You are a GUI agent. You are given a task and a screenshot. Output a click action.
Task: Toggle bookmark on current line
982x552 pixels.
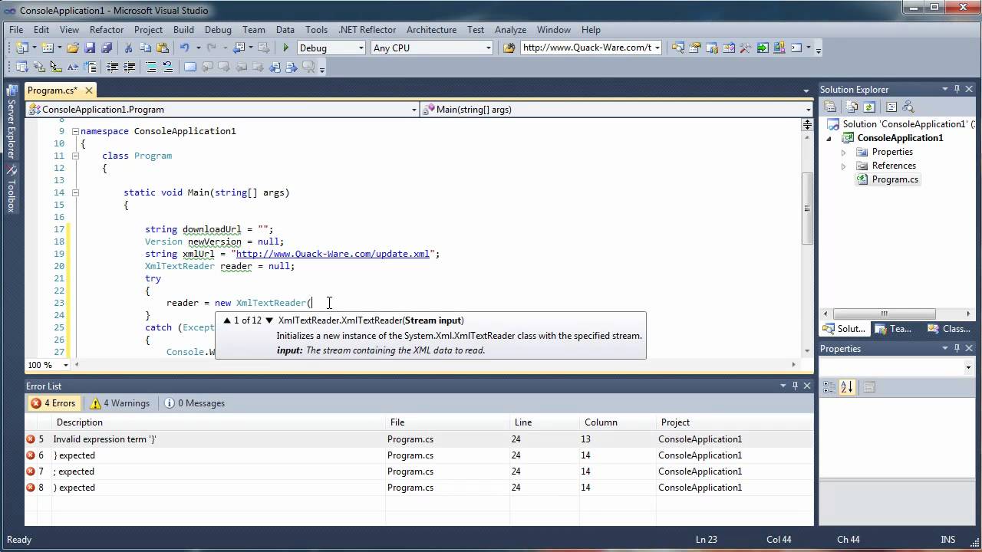pyautogui.click(x=190, y=67)
